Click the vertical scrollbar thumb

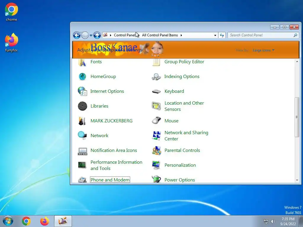click(x=297, y=117)
